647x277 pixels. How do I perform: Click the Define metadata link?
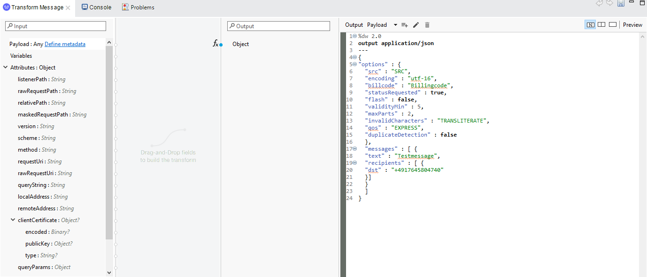[65, 44]
